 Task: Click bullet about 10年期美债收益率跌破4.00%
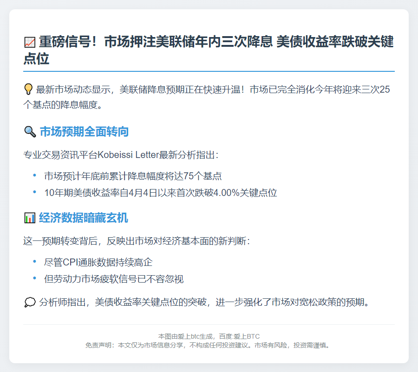click(x=161, y=193)
